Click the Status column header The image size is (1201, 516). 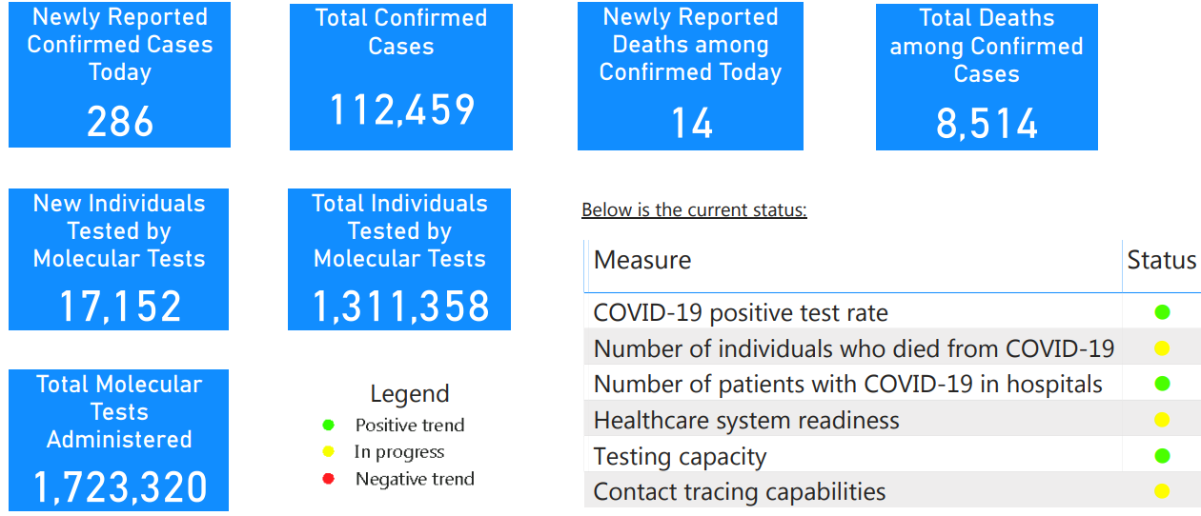click(x=1161, y=260)
